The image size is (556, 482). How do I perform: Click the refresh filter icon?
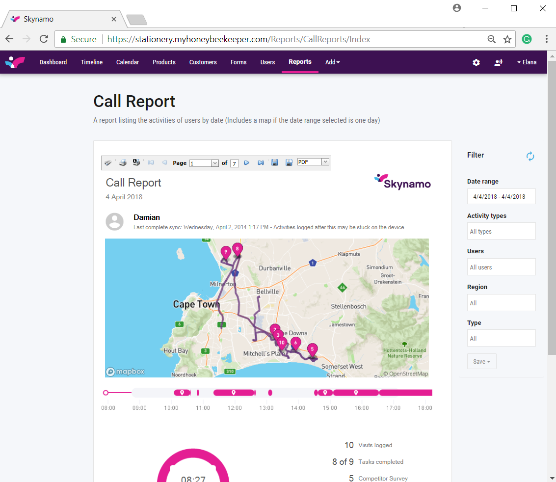click(530, 156)
